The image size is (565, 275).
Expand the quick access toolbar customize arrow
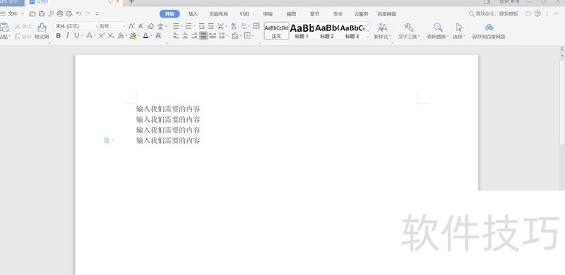coord(97,14)
